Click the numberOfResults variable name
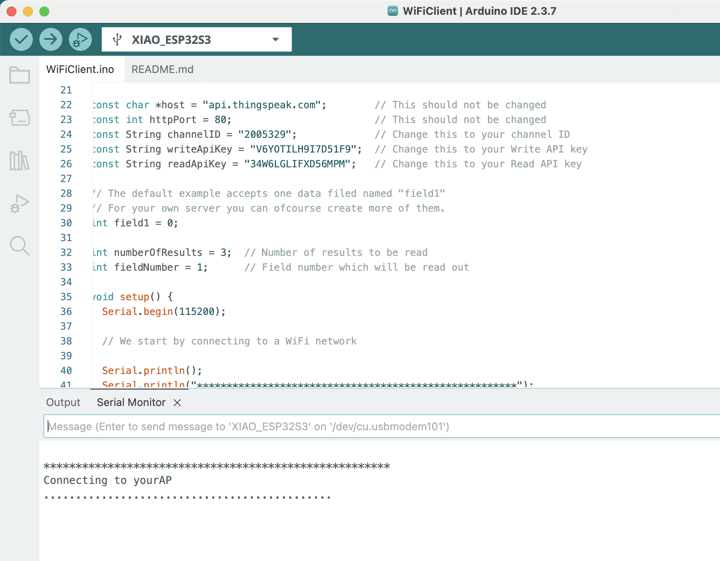The height and width of the screenshot is (561, 720). pyautogui.click(x=158, y=253)
